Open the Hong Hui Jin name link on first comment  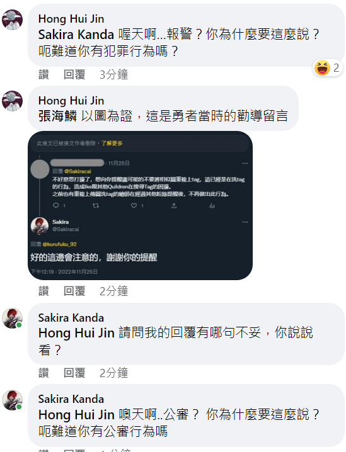point(71,19)
